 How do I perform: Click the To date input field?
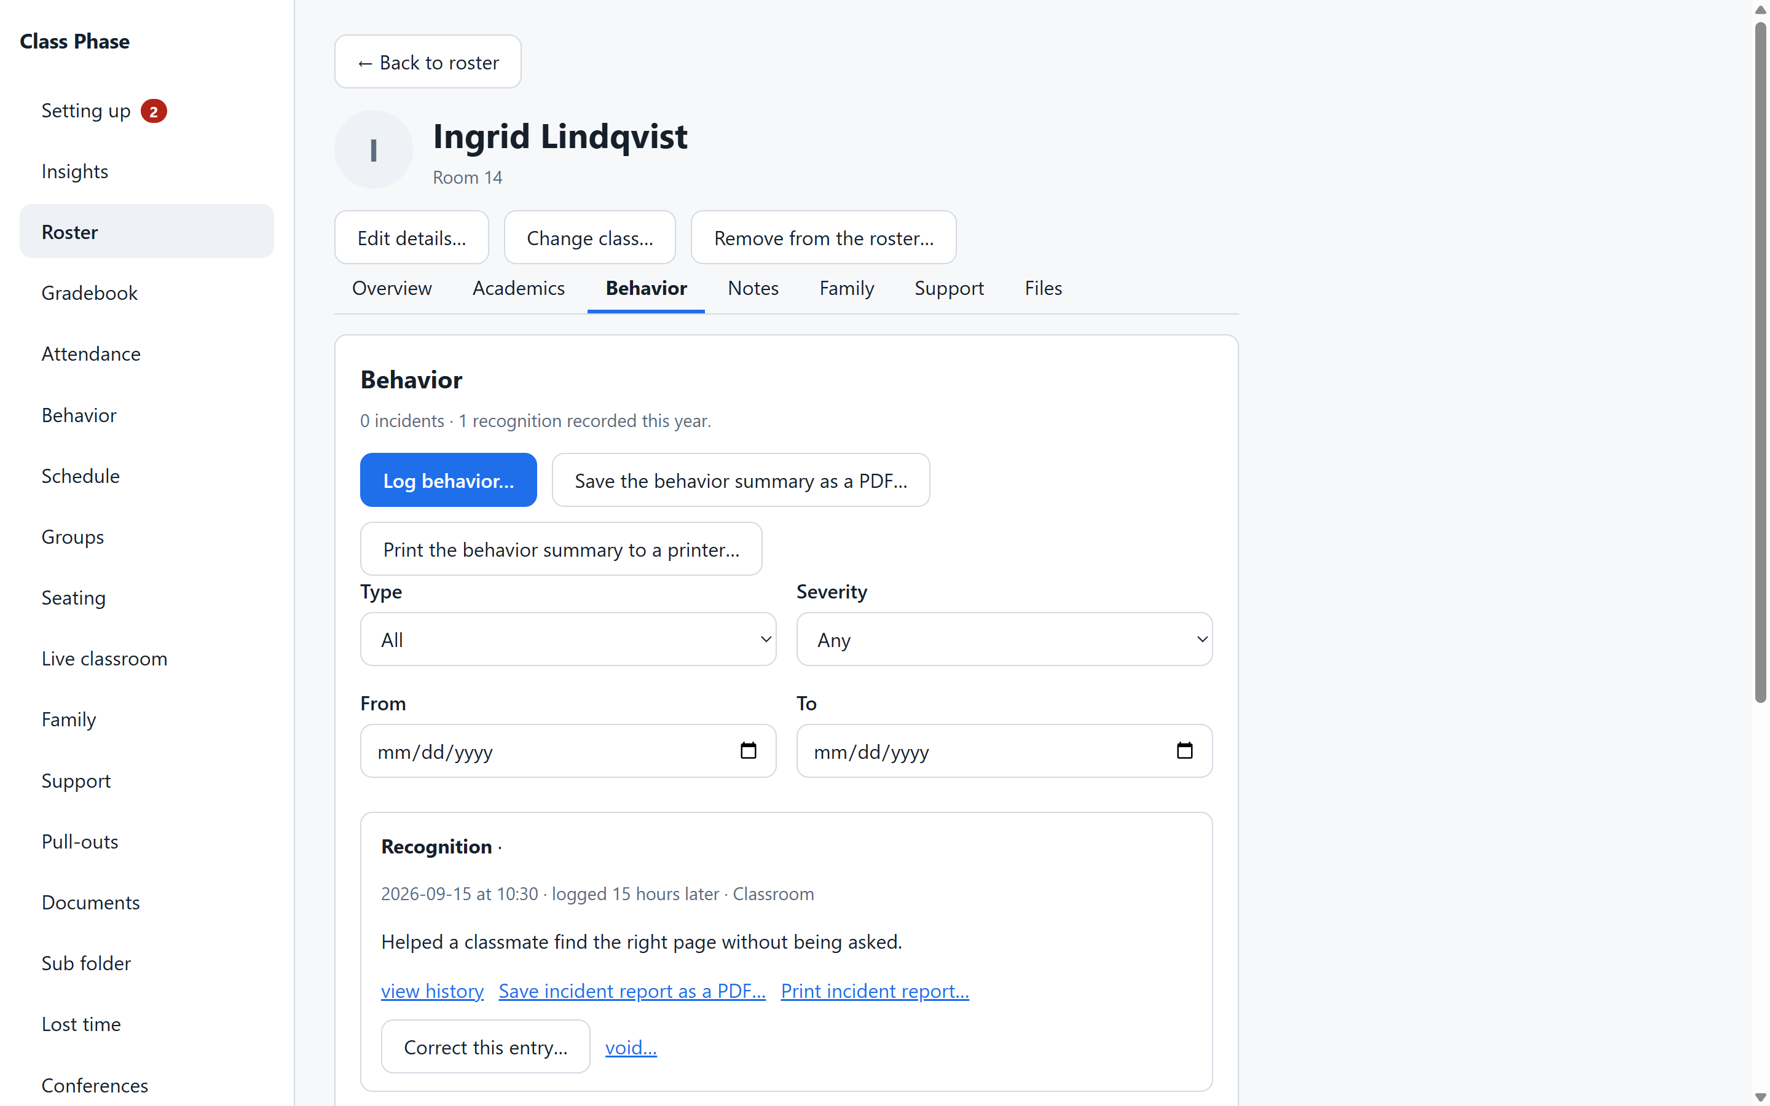[1004, 751]
